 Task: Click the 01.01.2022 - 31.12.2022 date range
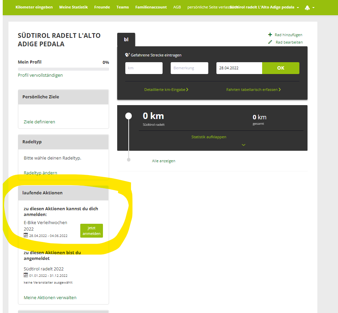[x=48, y=275]
